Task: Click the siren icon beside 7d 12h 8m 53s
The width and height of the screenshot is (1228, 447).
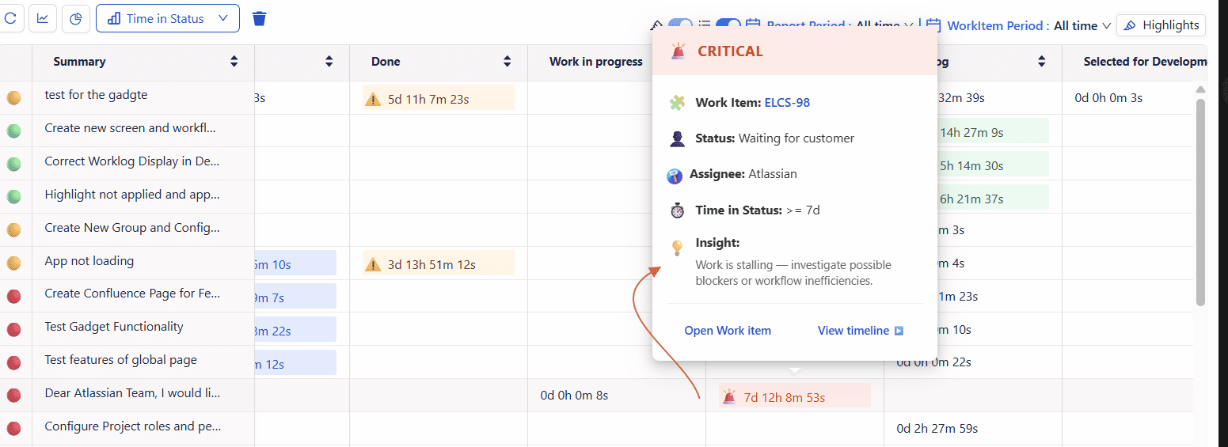Action: pyautogui.click(x=729, y=397)
